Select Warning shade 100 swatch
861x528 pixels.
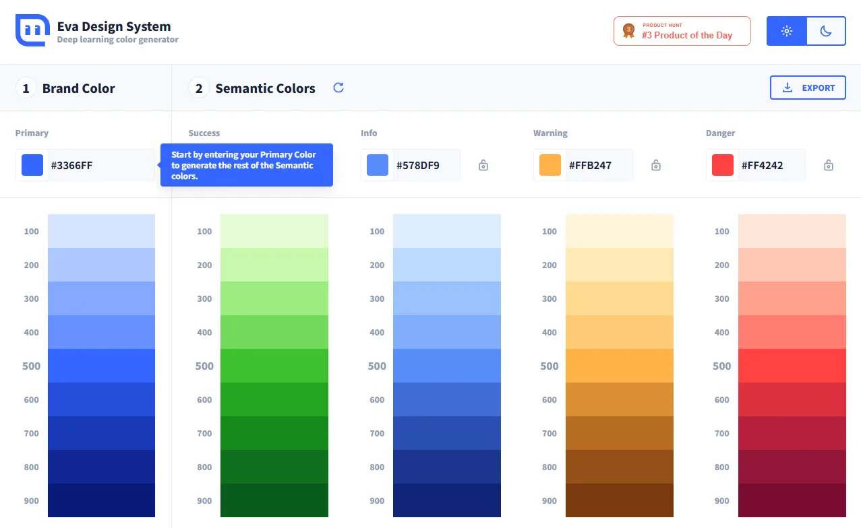[x=620, y=231]
